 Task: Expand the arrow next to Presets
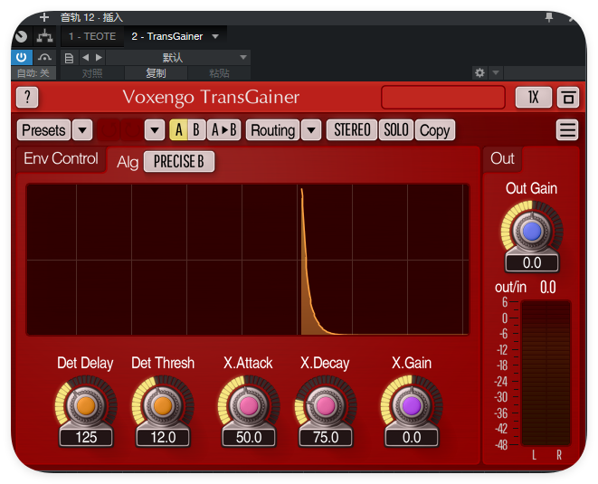coord(82,130)
